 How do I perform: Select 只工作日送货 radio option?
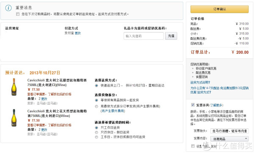click(97, 128)
